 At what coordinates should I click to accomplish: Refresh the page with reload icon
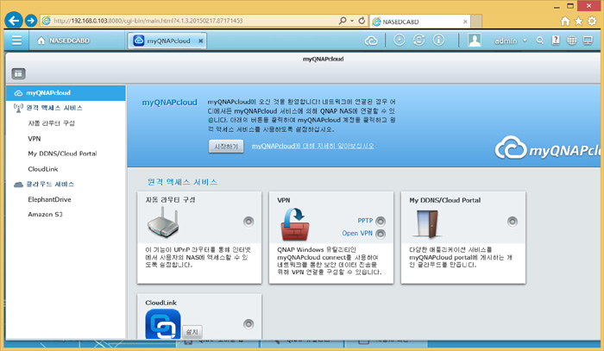pyautogui.click(x=362, y=21)
